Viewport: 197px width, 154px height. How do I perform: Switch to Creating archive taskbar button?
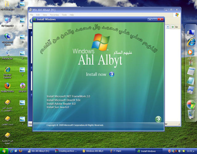click(66, 151)
